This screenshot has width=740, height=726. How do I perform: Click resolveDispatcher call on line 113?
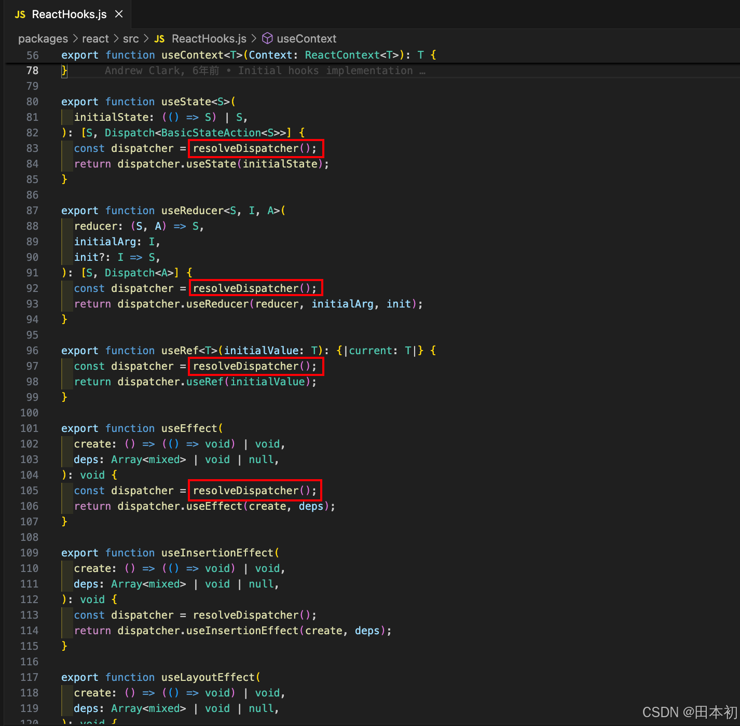click(255, 615)
